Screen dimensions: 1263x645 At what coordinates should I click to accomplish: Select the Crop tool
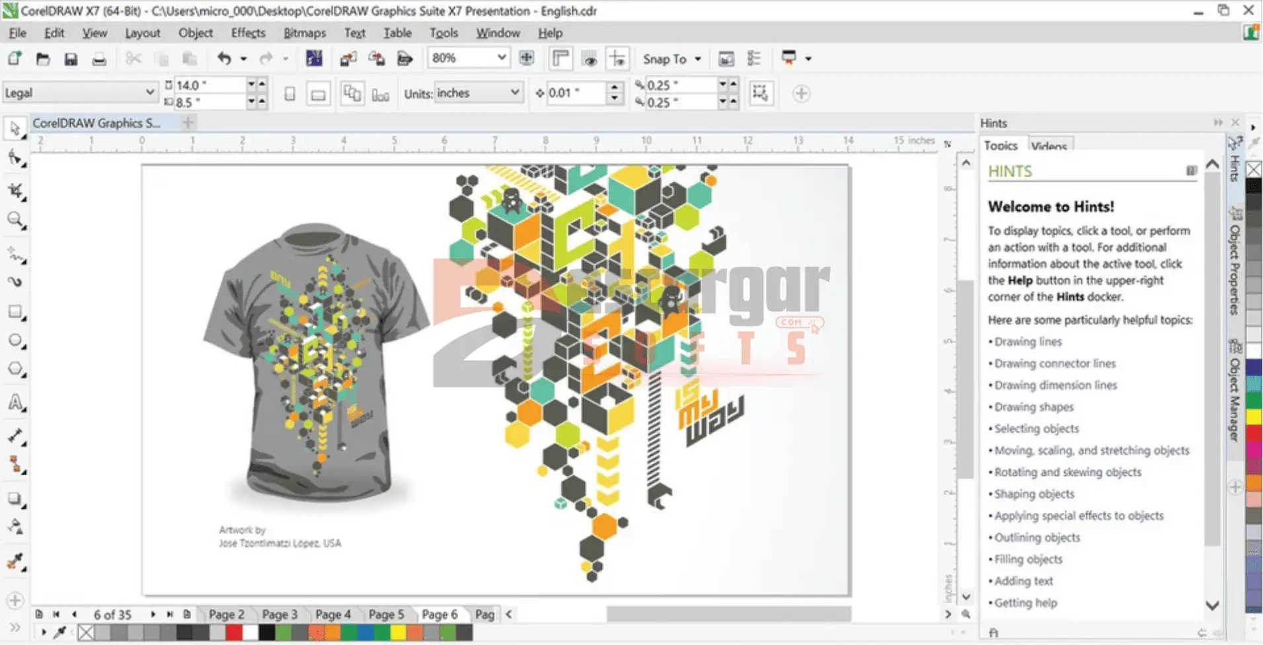coord(15,191)
